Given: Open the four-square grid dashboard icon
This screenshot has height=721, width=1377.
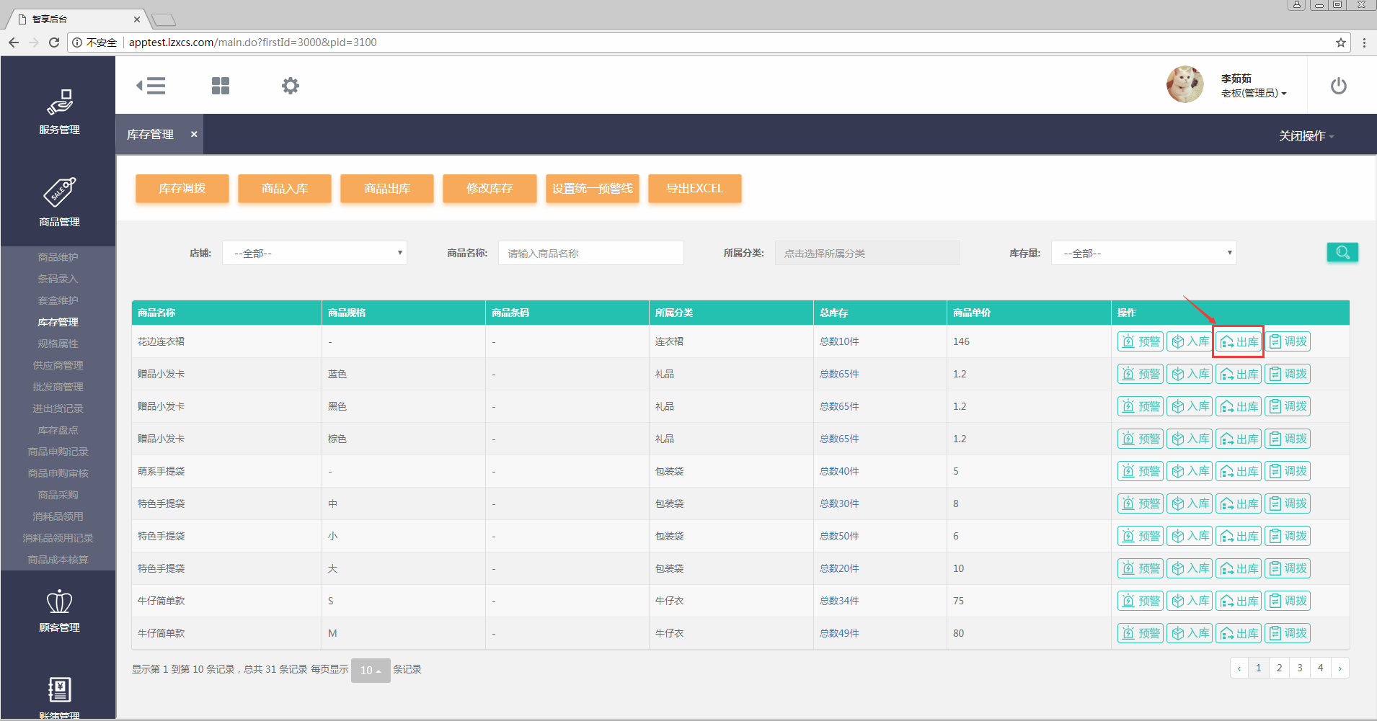Looking at the screenshot, I should [x=221, y=86].
